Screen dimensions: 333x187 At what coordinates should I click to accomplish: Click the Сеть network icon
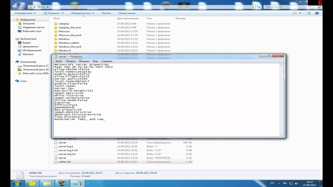point(17,81)
